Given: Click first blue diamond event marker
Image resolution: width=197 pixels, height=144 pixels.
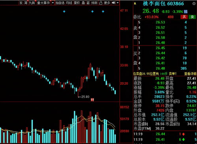Looking at the screenshot, I should tap(64, 11).
